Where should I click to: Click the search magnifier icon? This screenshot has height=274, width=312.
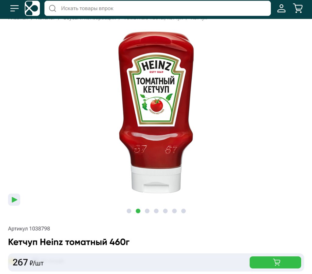[52, 8]
